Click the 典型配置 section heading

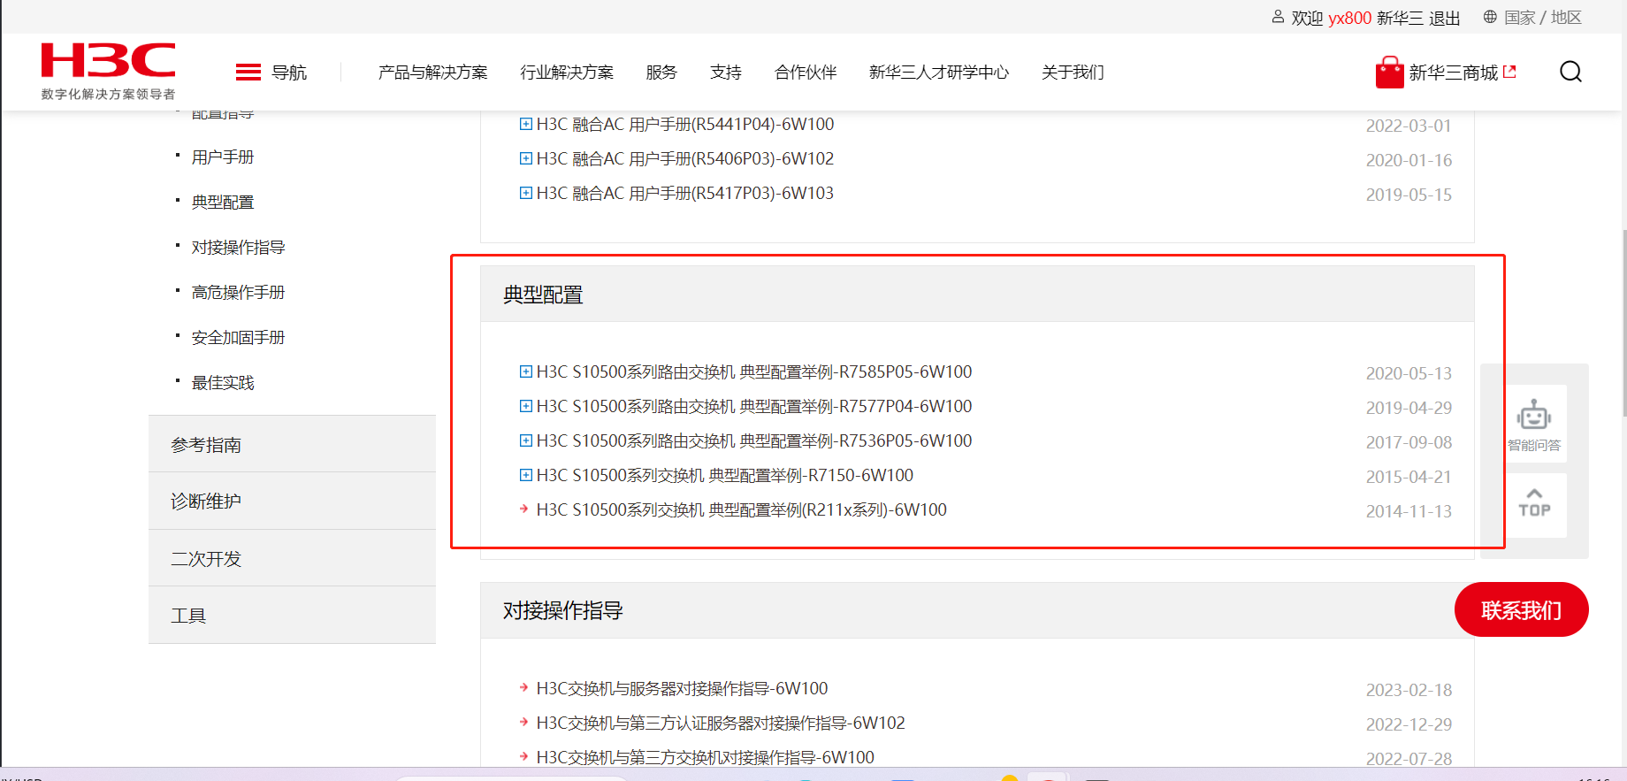point(543,295)
